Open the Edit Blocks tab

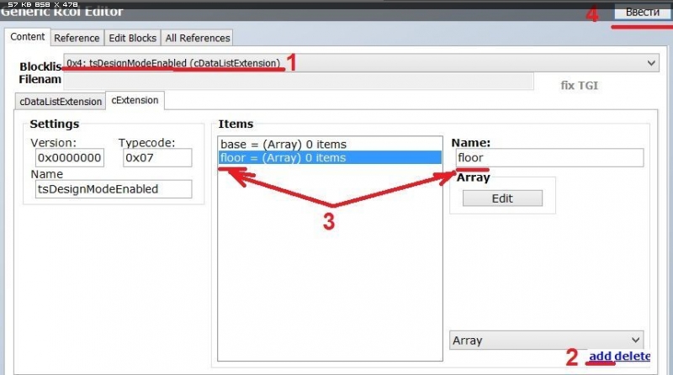(x=133, y=38)
